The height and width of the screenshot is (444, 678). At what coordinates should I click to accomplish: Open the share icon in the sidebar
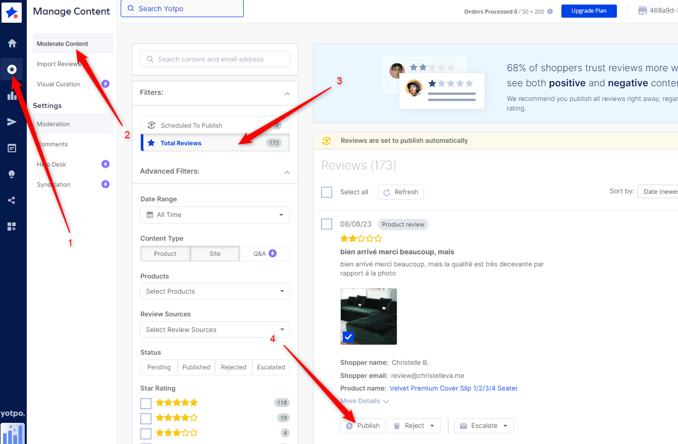coord(12,200)
